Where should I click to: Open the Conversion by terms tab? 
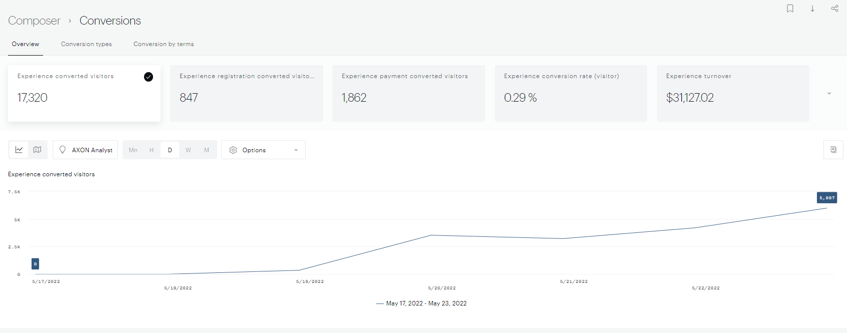164,44
